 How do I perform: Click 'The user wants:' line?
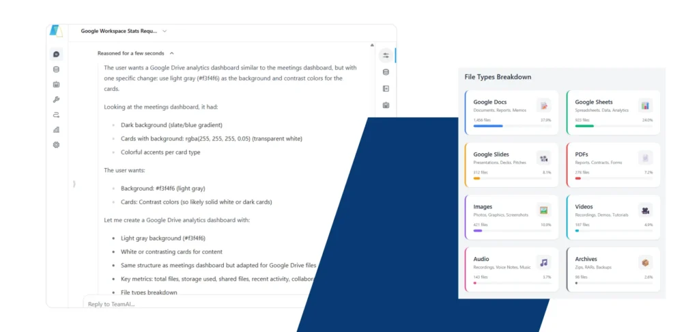click(124, 171)
